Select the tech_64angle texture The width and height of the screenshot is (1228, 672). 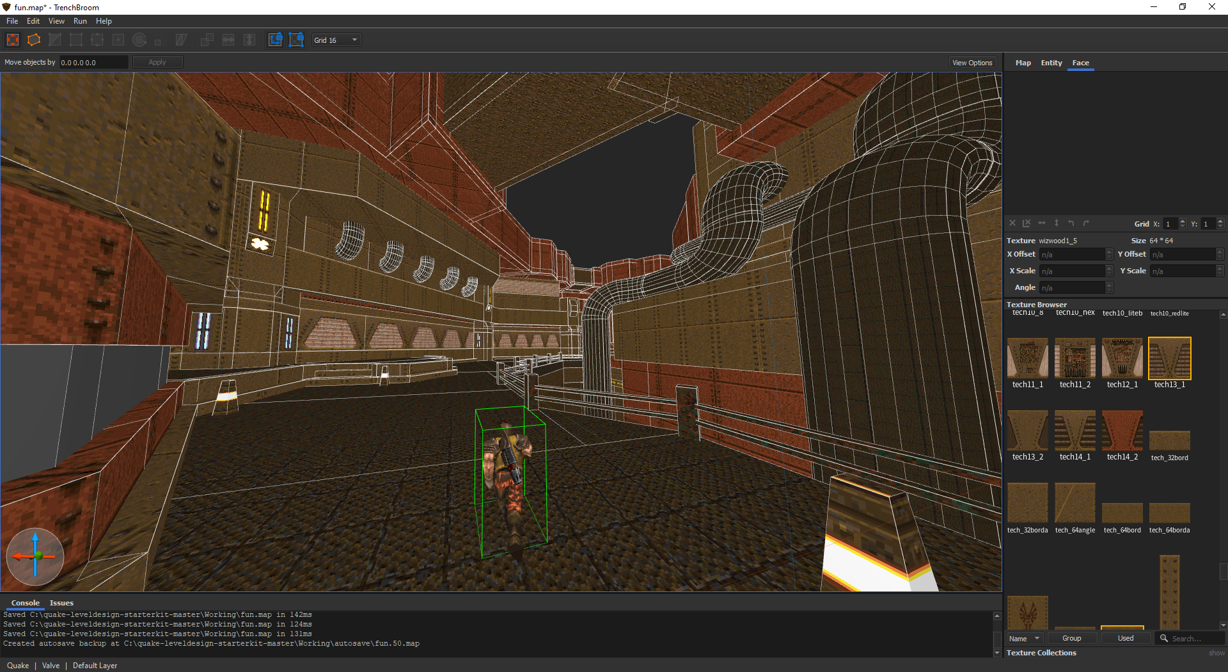pyautogui.click(x=1075, y=503)
